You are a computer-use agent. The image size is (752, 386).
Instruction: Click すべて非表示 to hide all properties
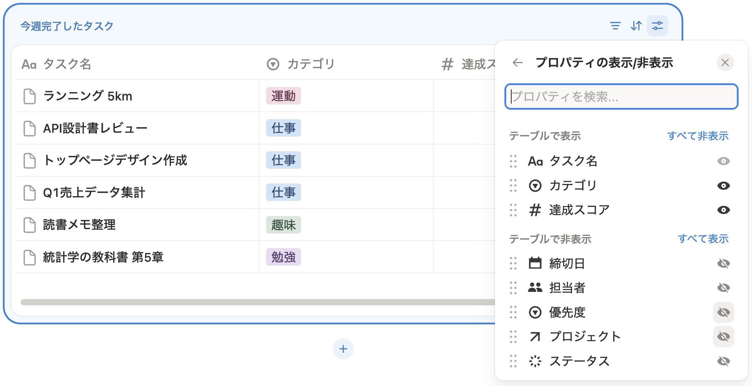[698, 136]
